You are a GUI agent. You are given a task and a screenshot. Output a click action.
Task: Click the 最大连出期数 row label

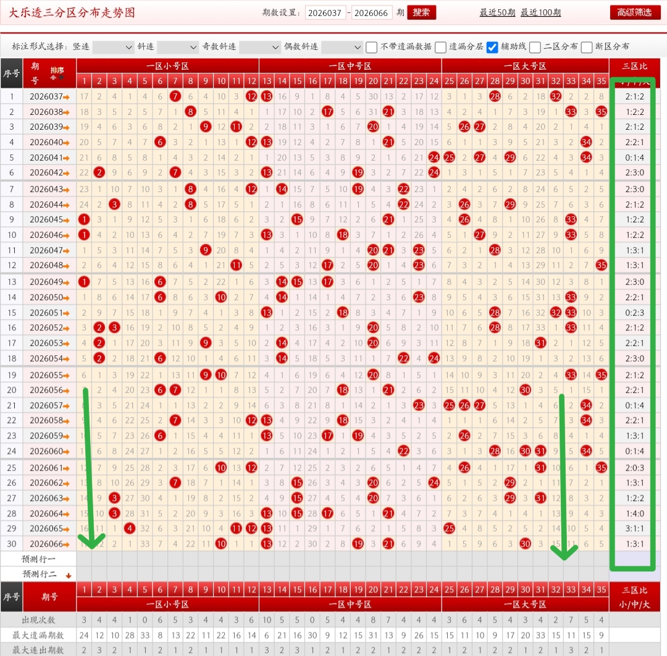[38, 650]
